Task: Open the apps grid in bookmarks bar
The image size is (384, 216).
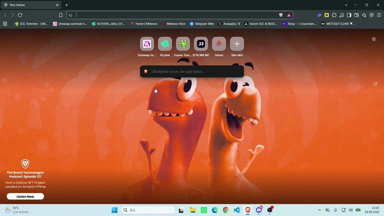Action: pos(5,24)
